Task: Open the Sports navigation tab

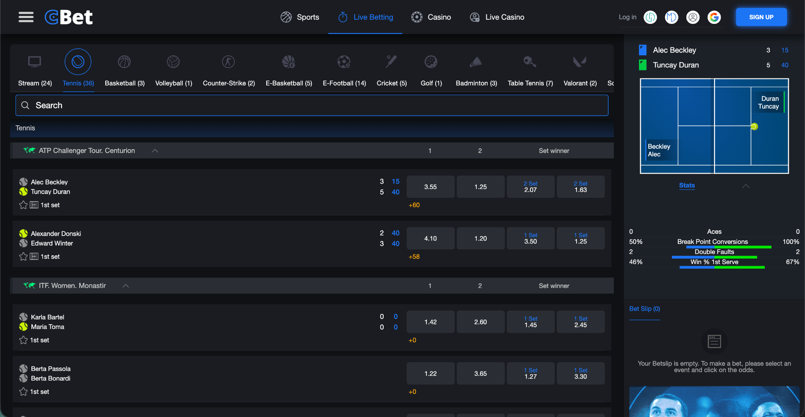Action: click(300, 17)
